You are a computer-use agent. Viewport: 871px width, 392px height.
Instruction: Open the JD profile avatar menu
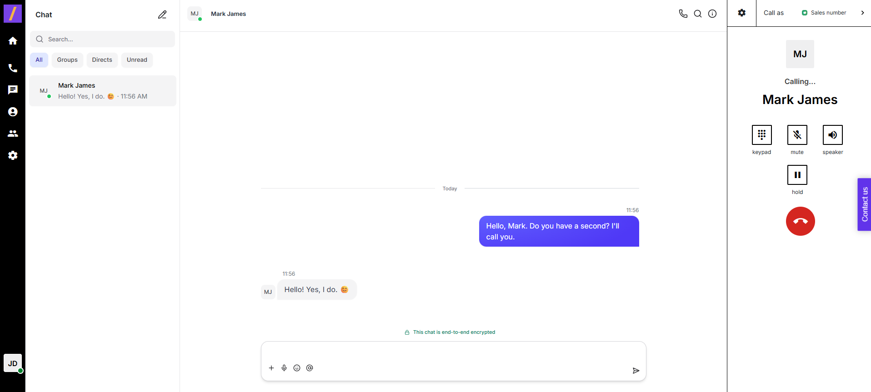pos(13,363)
